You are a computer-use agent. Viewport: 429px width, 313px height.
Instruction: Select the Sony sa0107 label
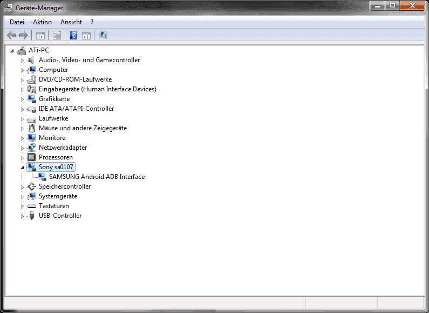[x=56, y=167]
